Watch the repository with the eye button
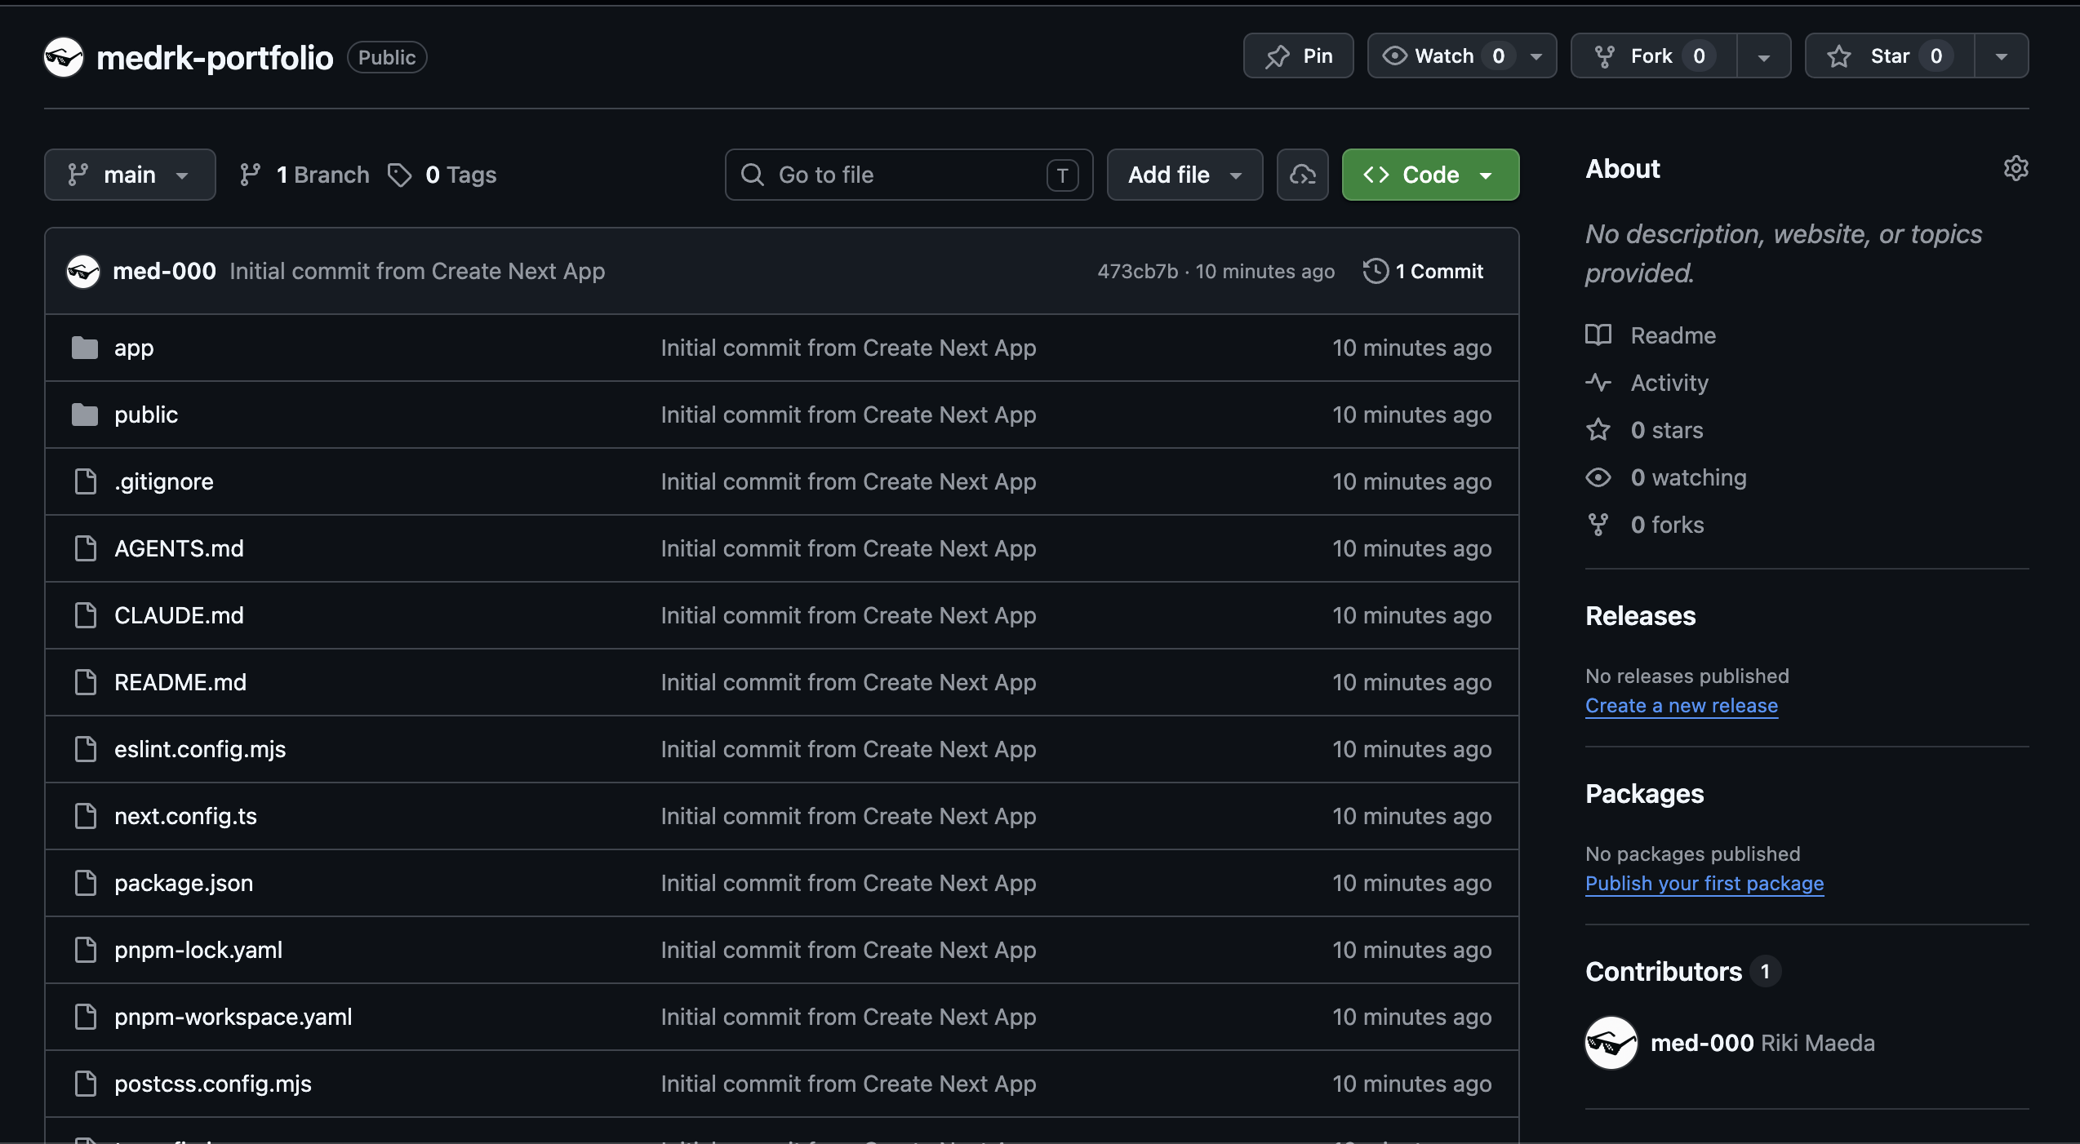 click(1443, 55)
